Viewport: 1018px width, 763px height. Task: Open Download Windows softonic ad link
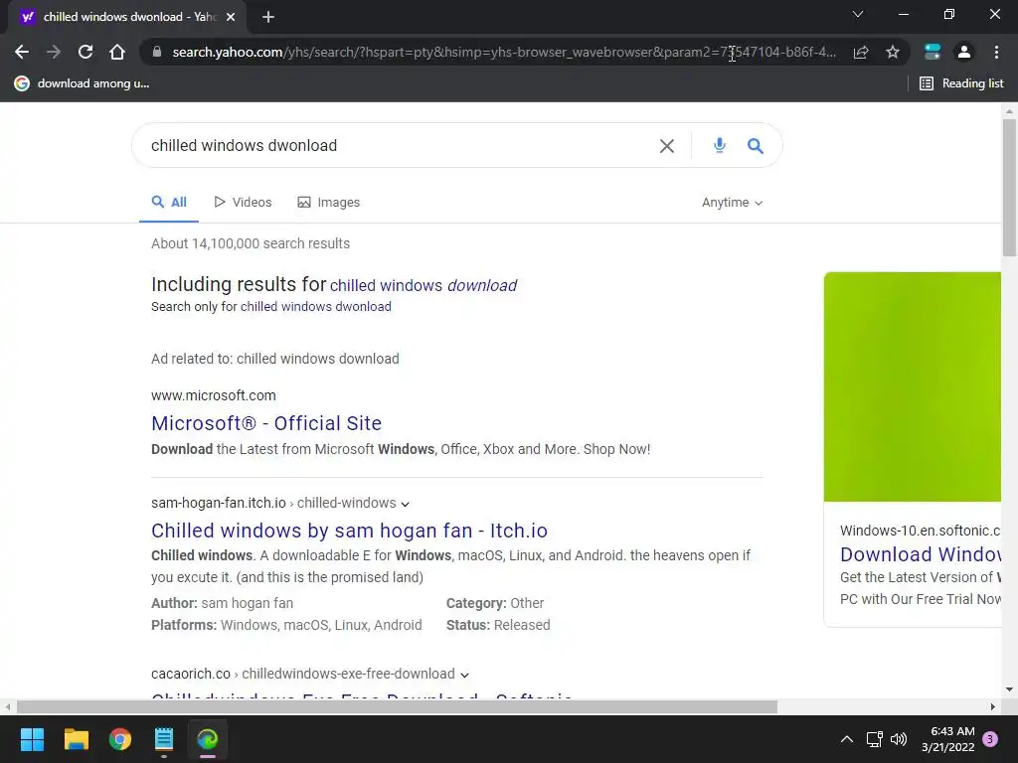point(920,554)
